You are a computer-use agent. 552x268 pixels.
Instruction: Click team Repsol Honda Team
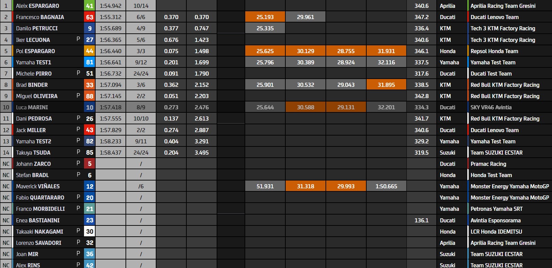[494, 51]
